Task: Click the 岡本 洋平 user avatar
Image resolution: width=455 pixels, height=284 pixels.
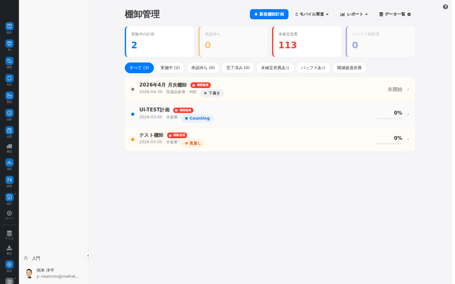Action: coord(29,273)
